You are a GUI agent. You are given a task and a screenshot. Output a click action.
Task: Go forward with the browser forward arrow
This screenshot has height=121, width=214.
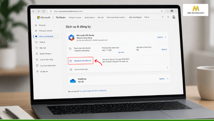[x=39, y=11]
